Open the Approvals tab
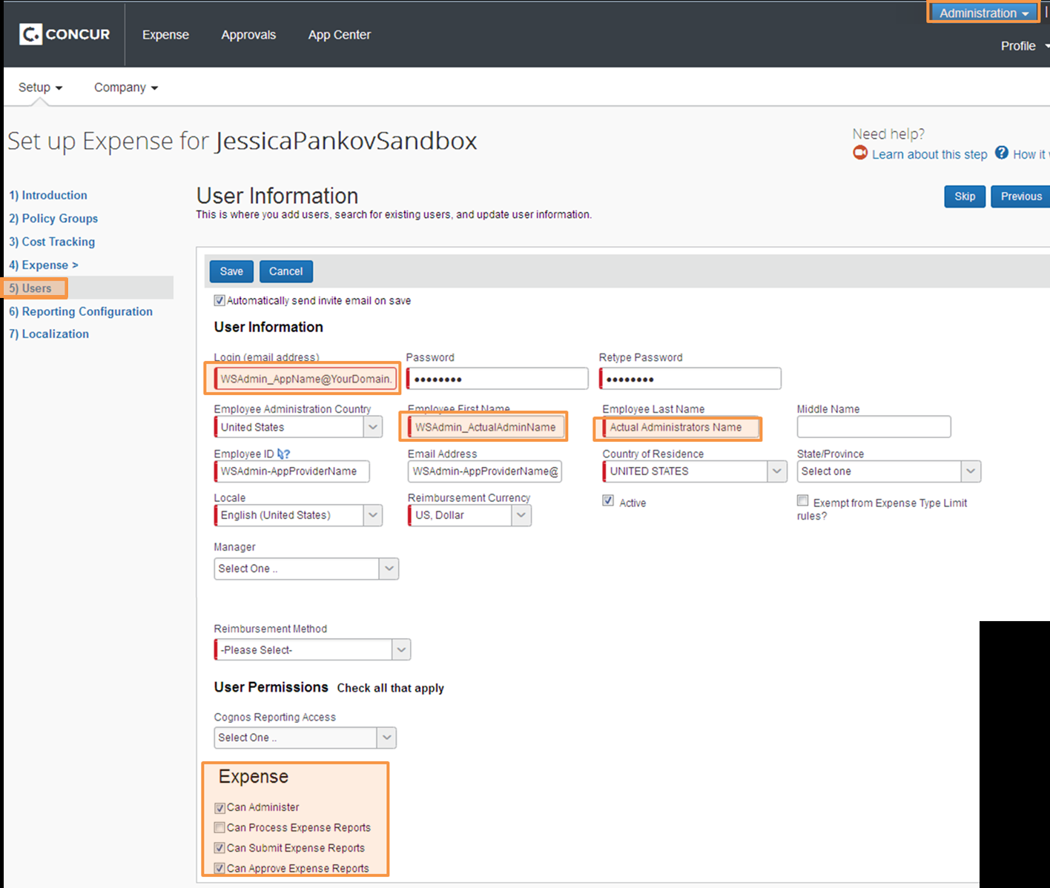 pyautogui.click(x=248, y=35)
